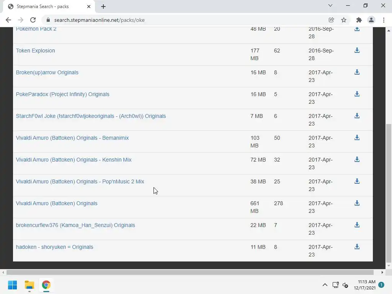Download brokencurfiew376 Originals pack
Viewport: 392px width, 294px height.
click(x=357, y=225)
